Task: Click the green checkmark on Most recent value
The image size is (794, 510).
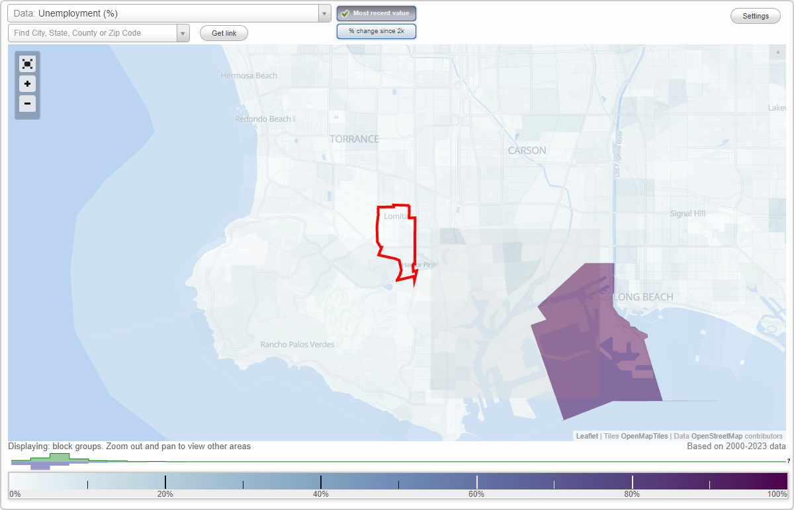Action: click(345, 13)
